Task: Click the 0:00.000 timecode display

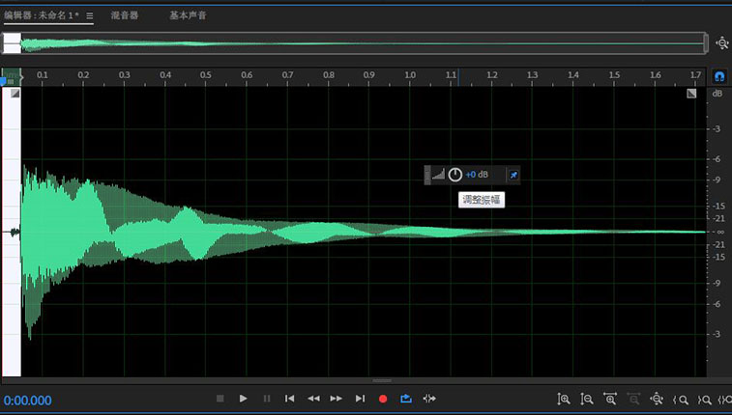Action: [27, 401]
